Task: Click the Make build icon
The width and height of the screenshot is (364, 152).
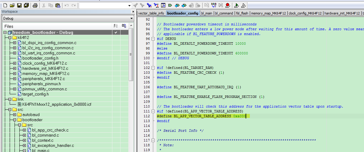Action: pos(214,5)
